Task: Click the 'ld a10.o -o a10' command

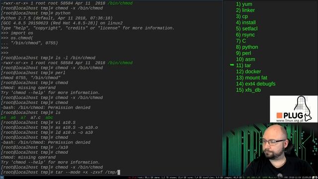Action: pos(47,132)
